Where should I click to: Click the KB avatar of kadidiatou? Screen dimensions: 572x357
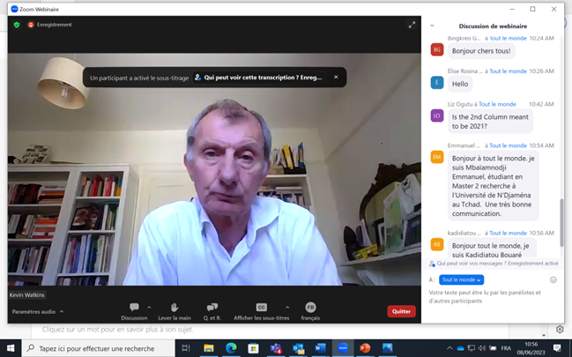tap(437, 244)
